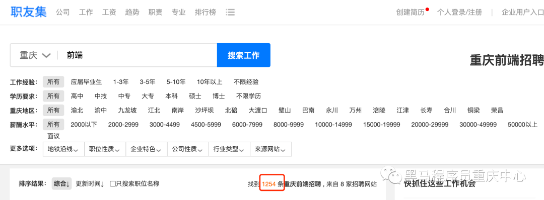
Task: Choose 不限学历 filter
Action: pos(248,96)
